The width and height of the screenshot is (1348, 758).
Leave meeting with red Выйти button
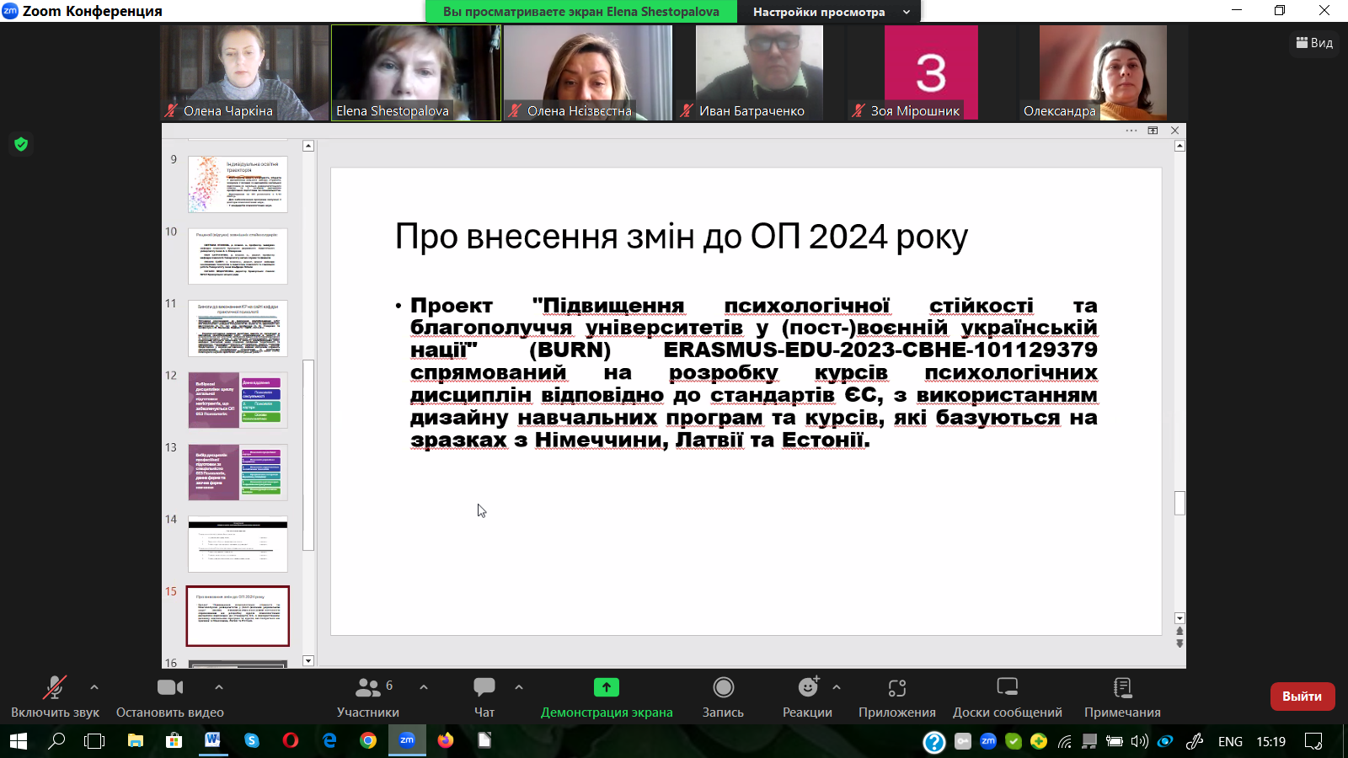(1302, 697)
